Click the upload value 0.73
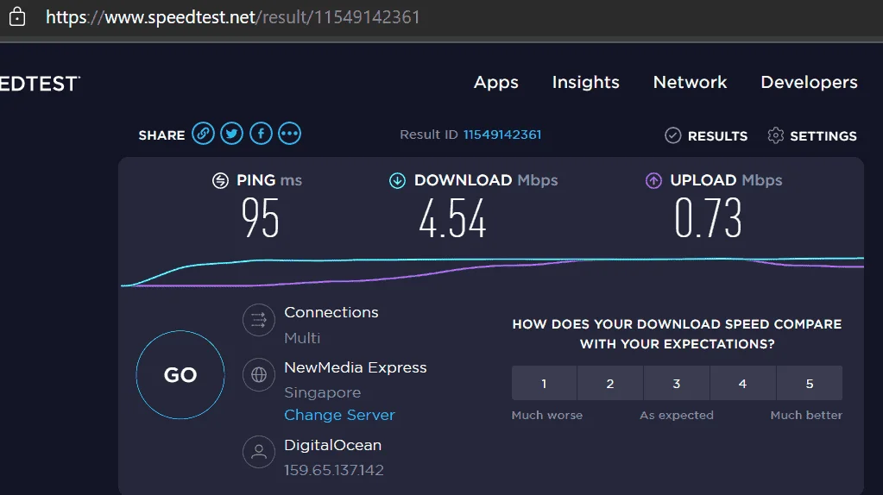 709,217
